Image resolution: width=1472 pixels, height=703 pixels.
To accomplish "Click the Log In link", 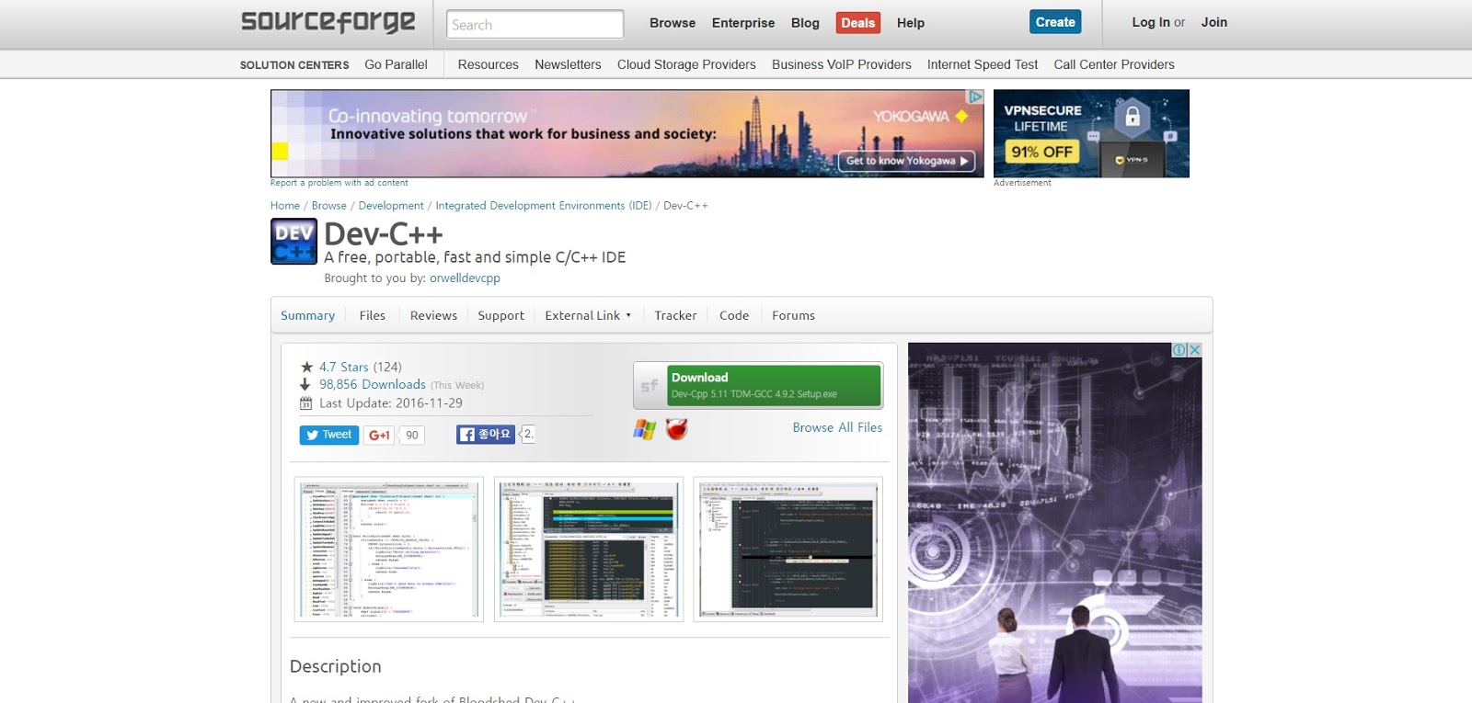I will [x=1151, y=22].
